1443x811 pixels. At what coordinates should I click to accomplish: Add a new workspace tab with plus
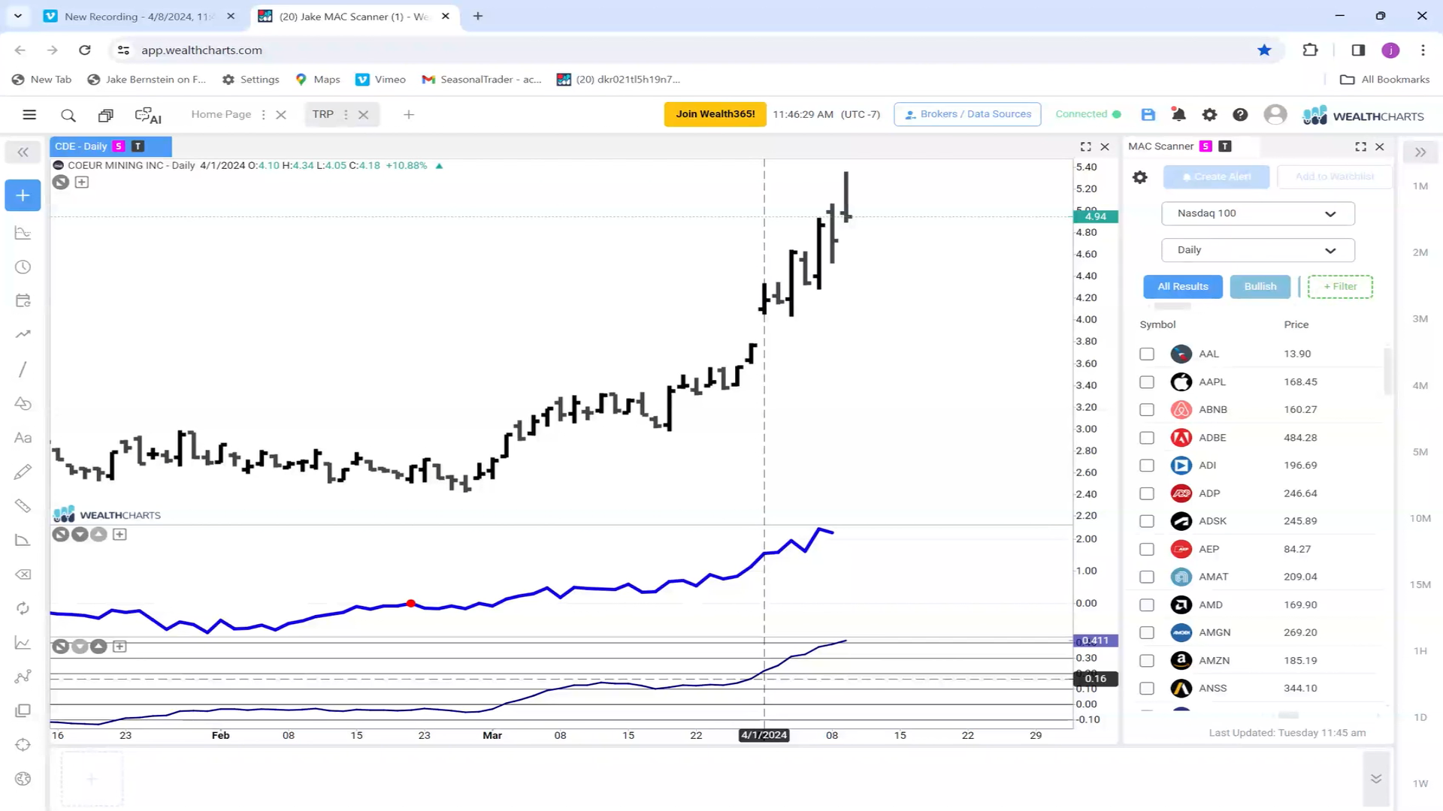click(x=409, y=115)
